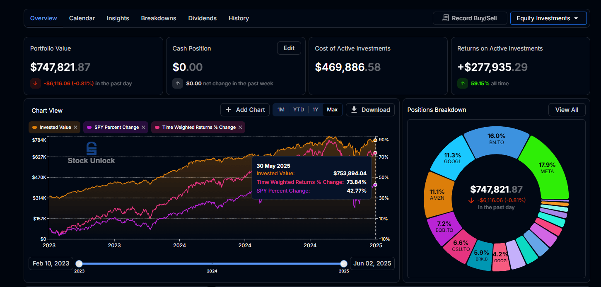Click the receipt icon in Record Buy/Sell
601x287 pixels.
pyautogui.click(x=446, y=18)
